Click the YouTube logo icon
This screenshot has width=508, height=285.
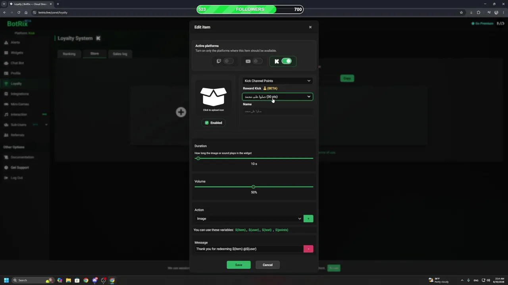point(248,61)
